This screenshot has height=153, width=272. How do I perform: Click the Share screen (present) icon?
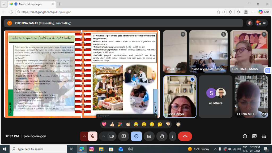[x=124, y=136]
